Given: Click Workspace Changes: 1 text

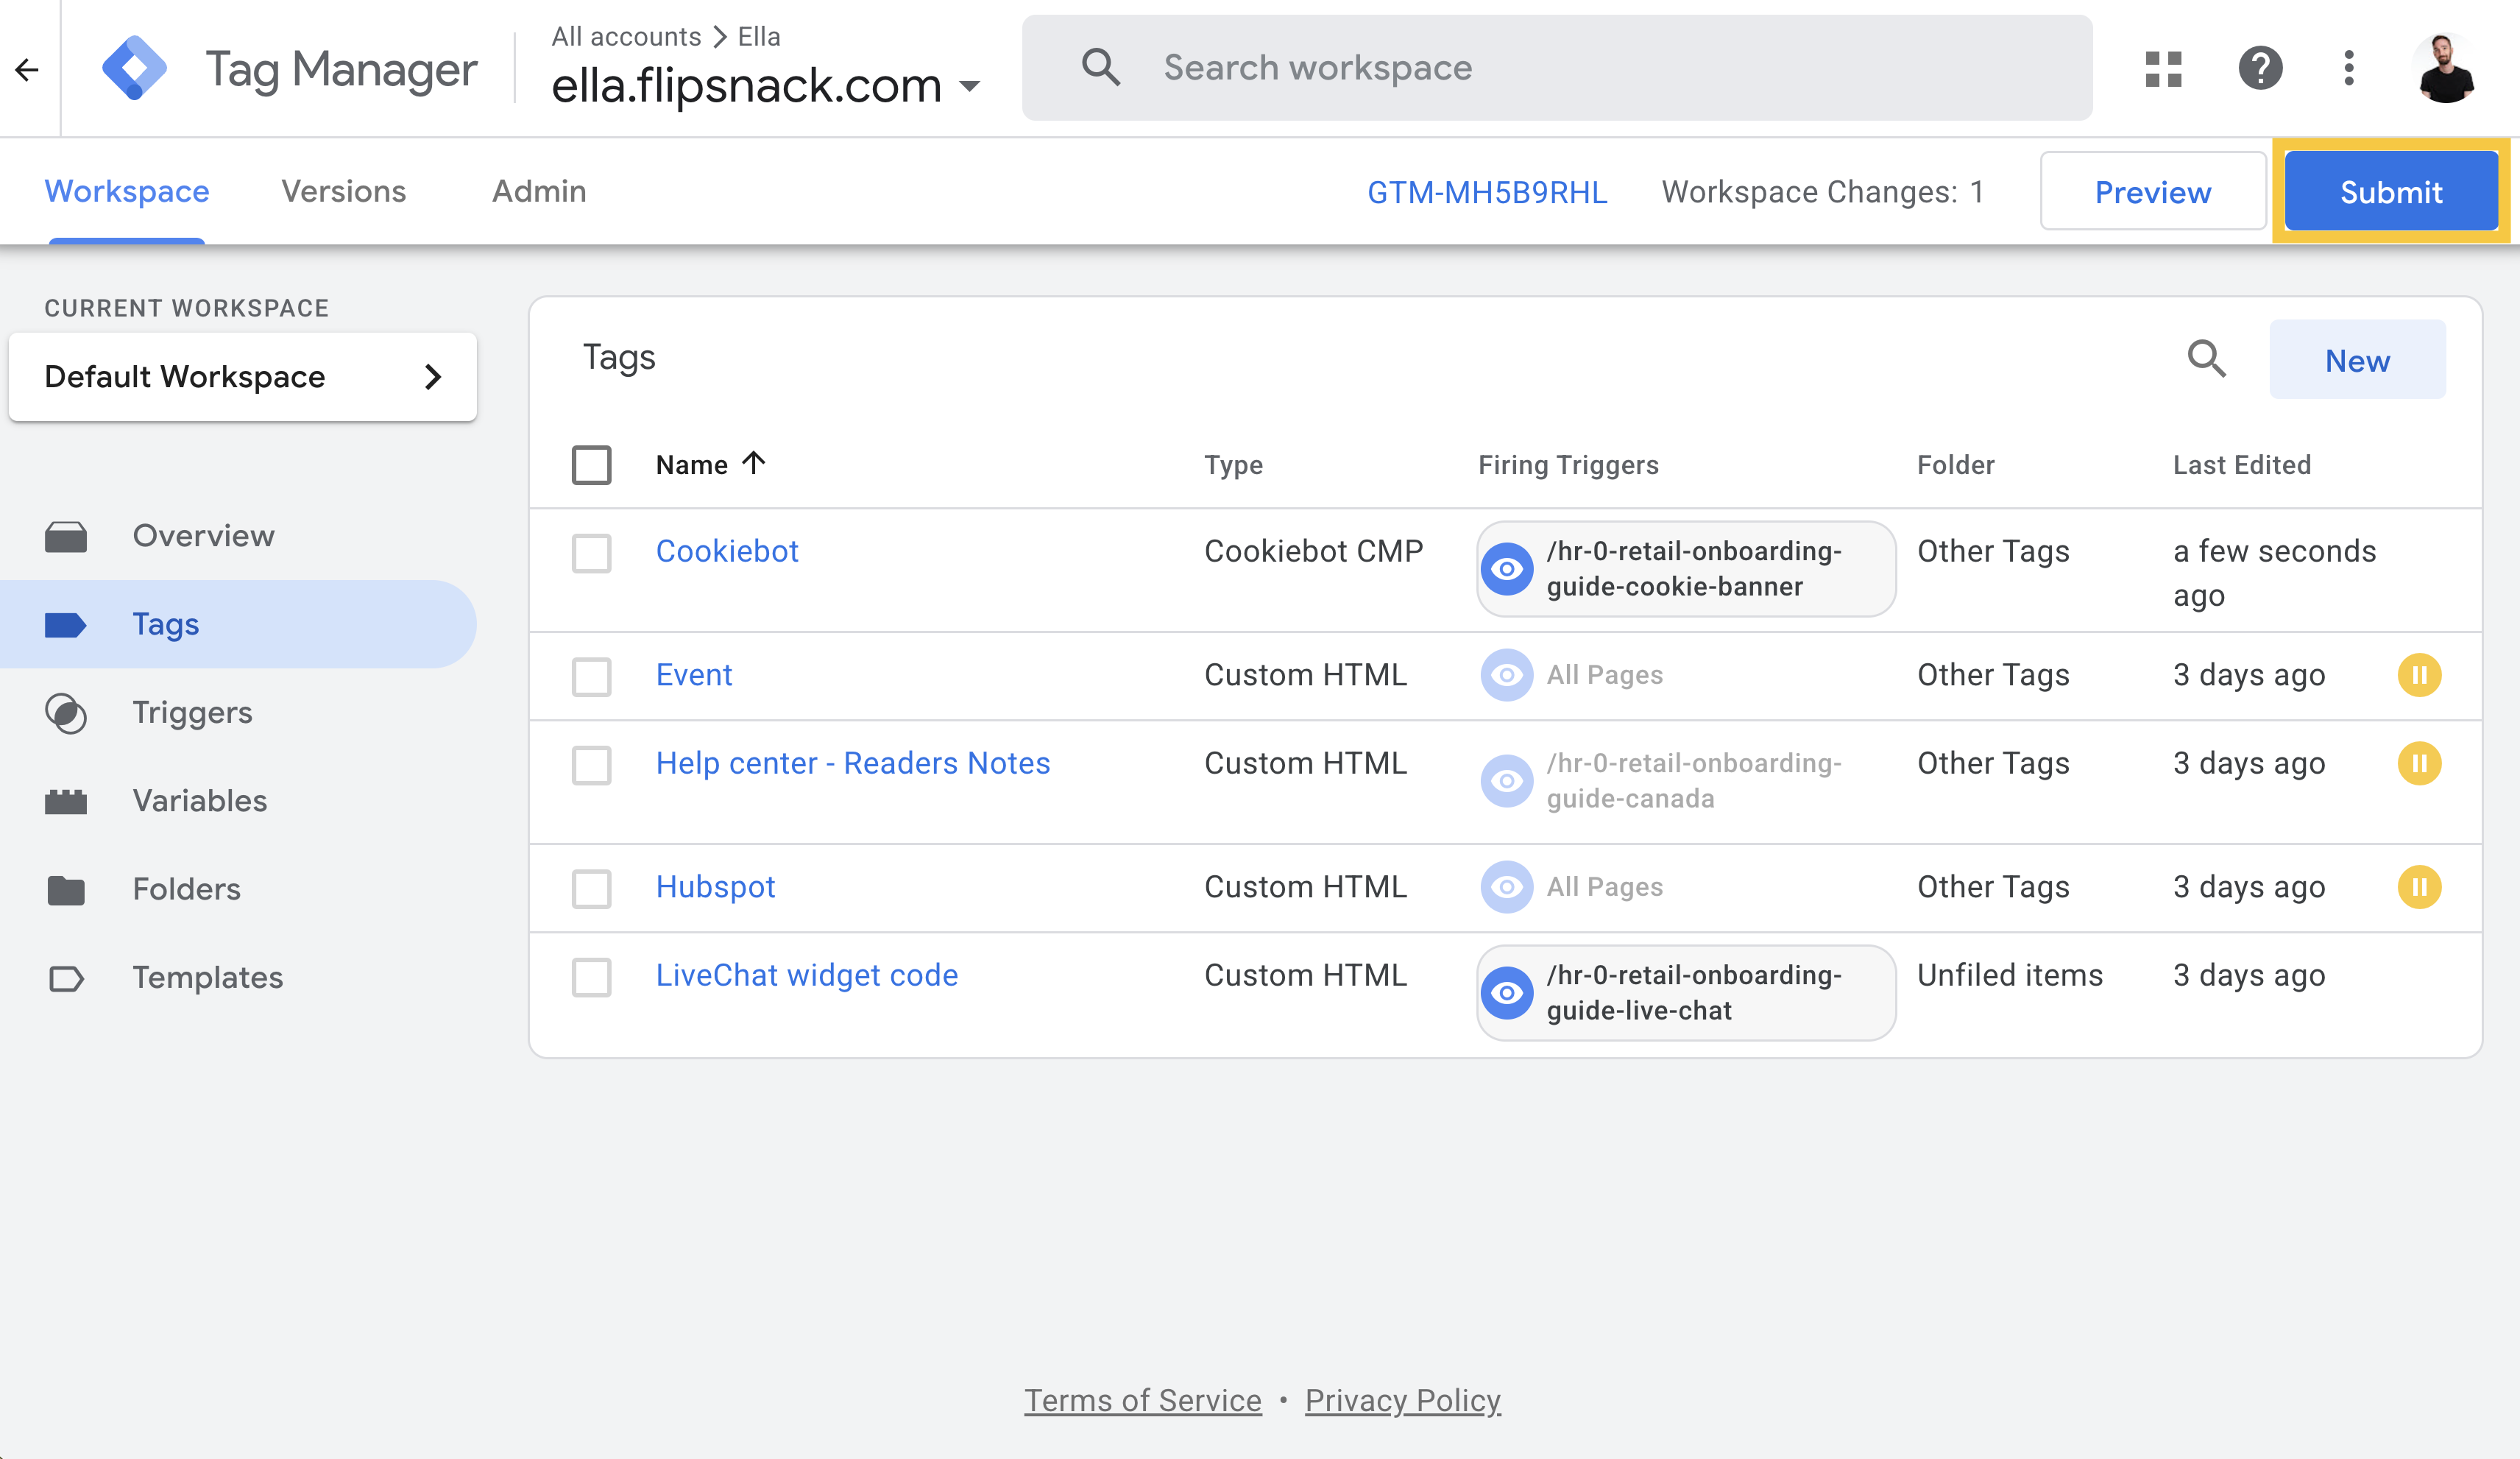Looking at the screenshot, I should [1823, 192].
